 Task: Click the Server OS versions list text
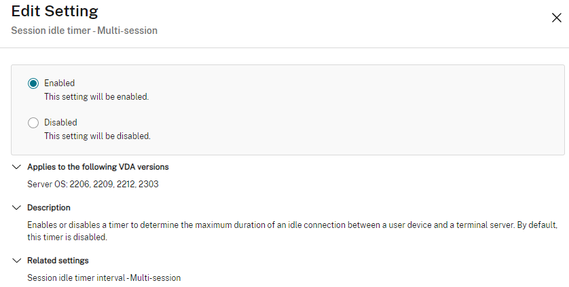tap(92, 184)
